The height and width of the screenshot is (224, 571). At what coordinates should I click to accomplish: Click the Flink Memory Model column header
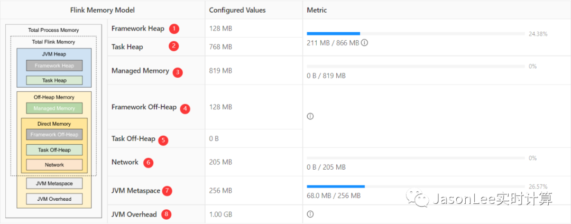click(103, 10)
